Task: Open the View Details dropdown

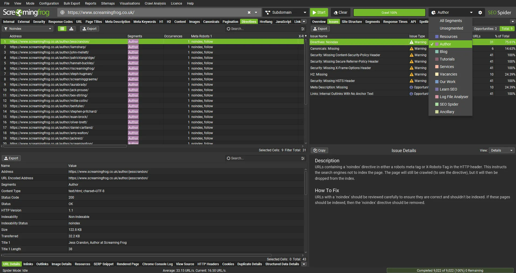Action: (502, 150)
